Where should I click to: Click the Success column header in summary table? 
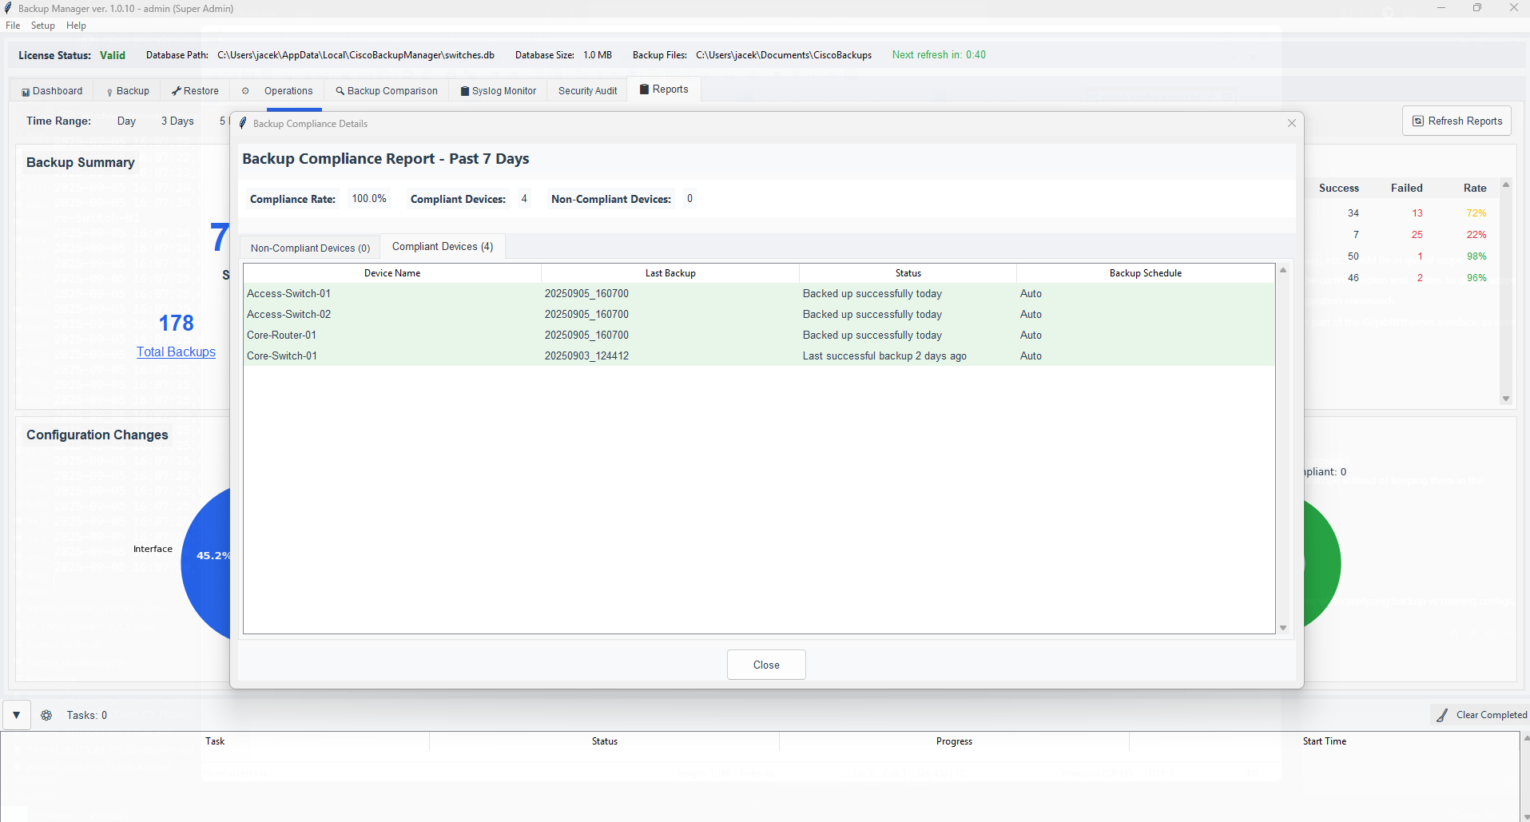point(1338,188)
